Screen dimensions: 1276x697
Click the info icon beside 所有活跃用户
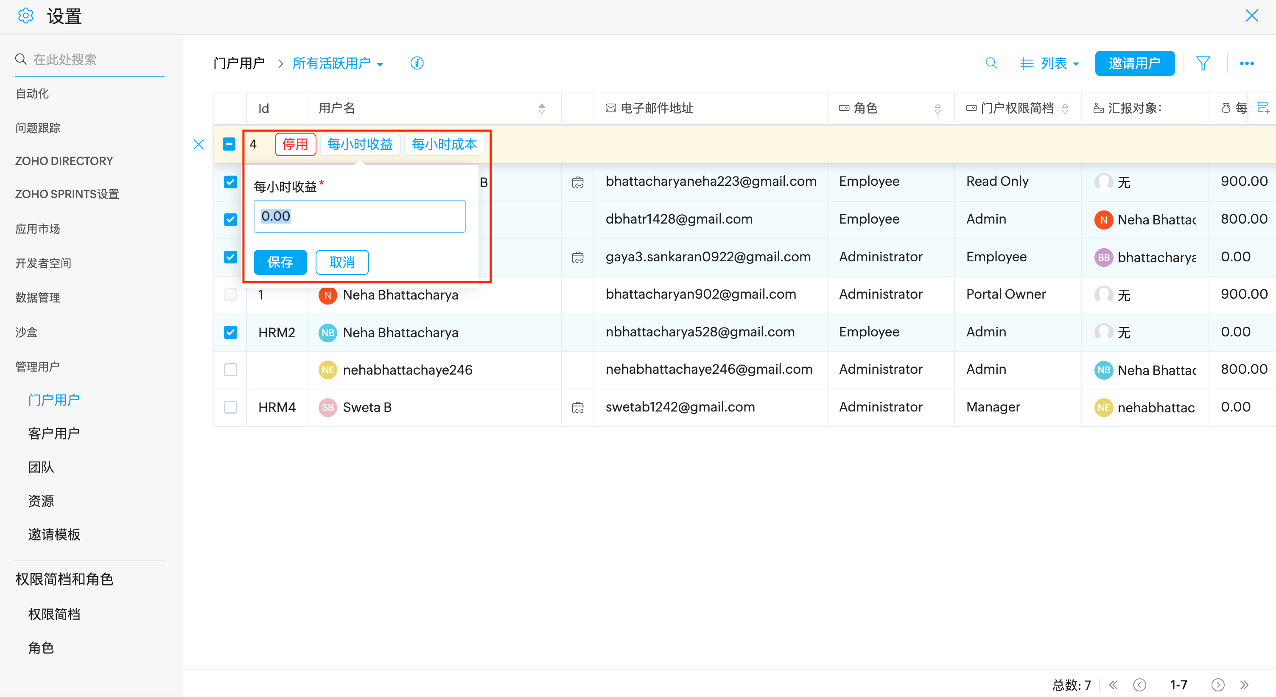[x=417, y=63]
